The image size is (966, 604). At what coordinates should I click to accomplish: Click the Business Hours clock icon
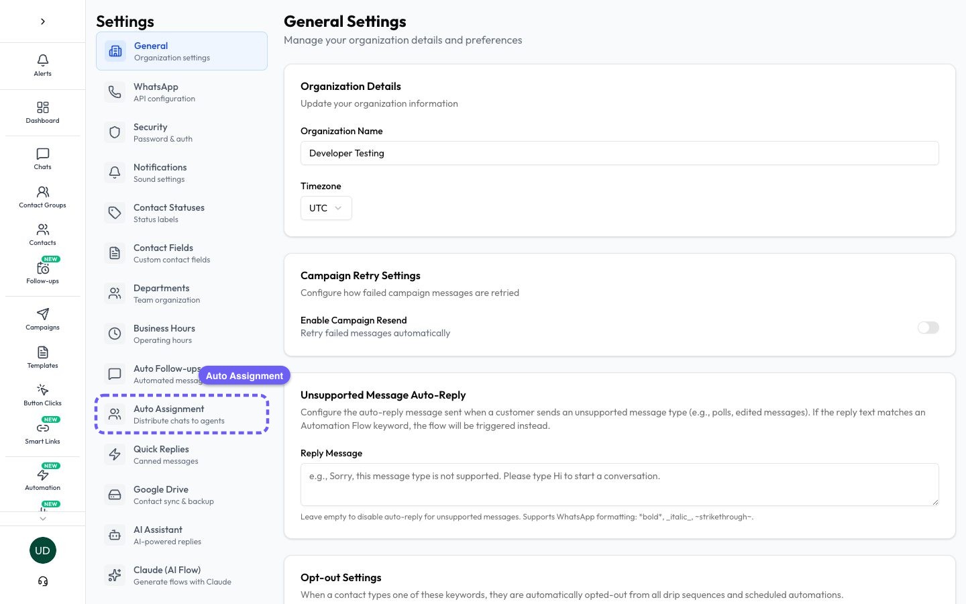pyautogui.click(x=115, y=334)
